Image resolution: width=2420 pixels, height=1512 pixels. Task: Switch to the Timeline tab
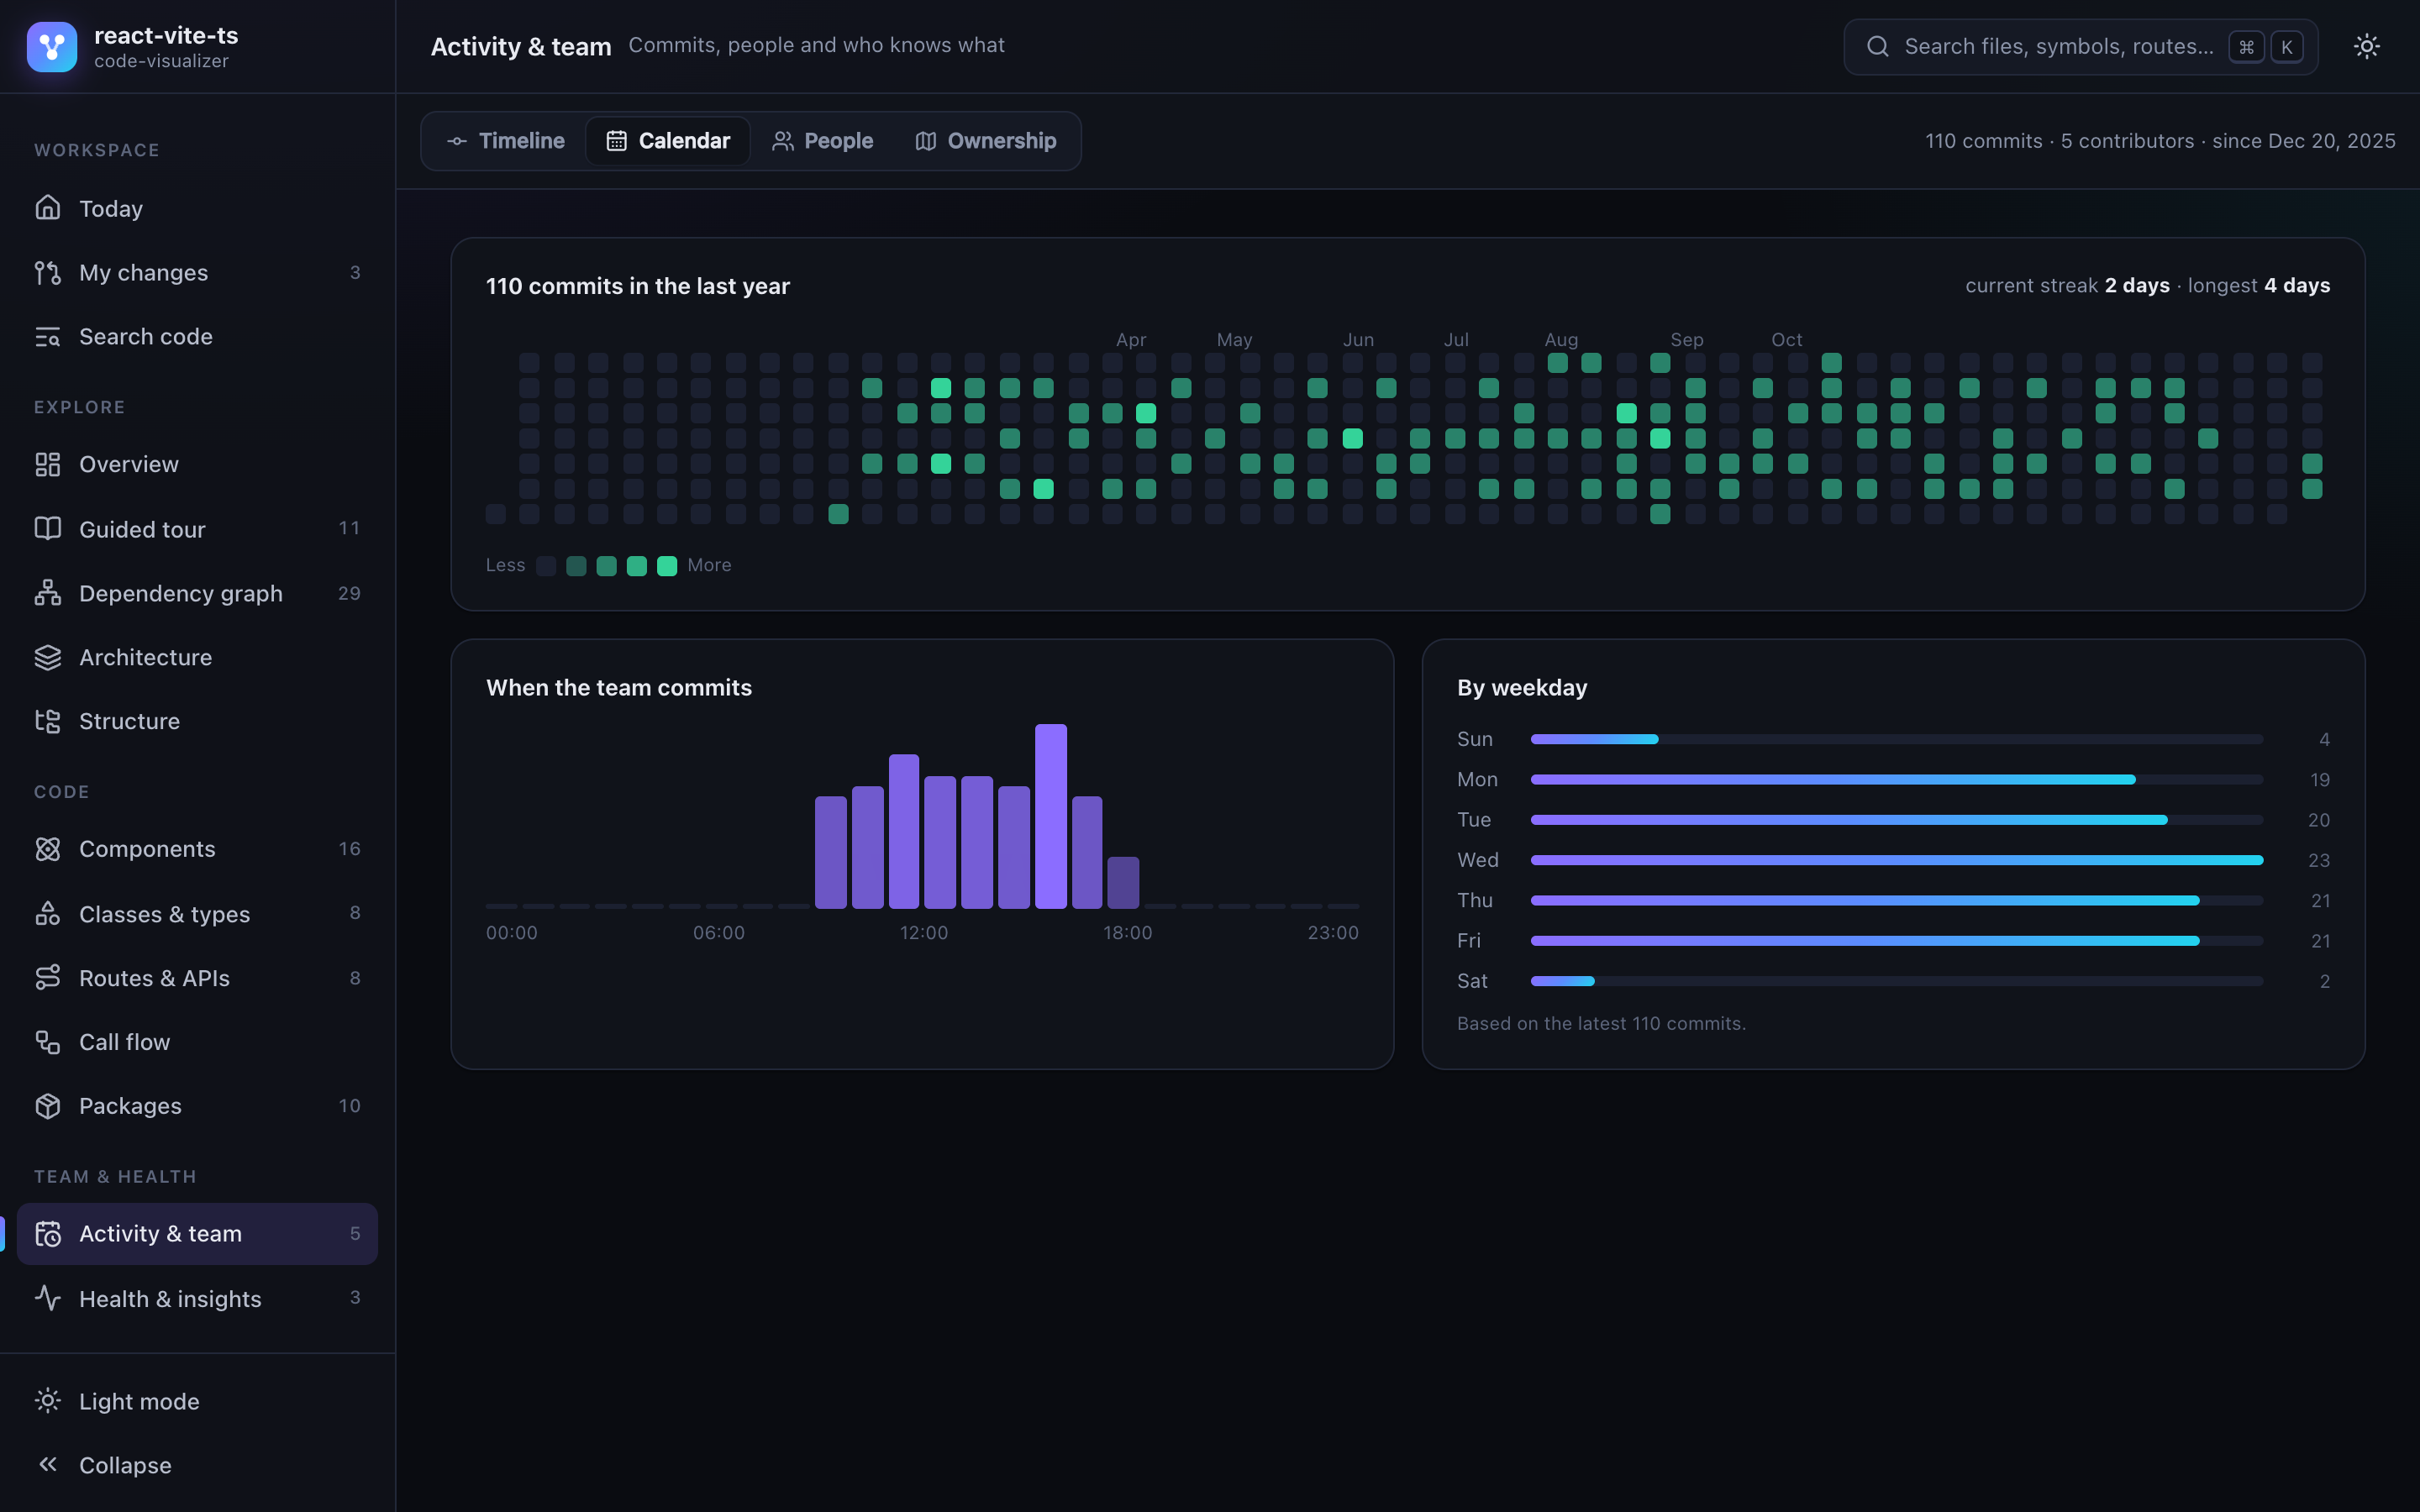505,141
